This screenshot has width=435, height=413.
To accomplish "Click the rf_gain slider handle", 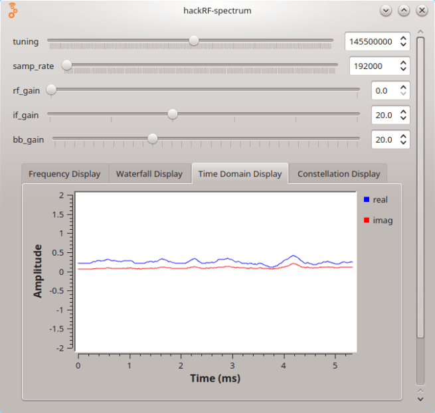I will pyautogui.click(x=51, y=90).
